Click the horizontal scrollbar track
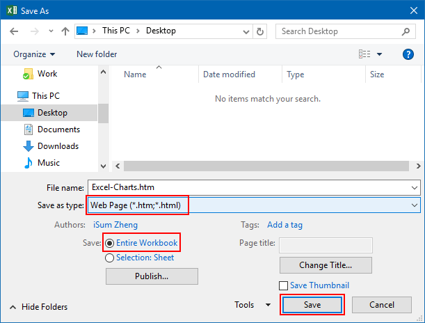 (x=266, y=166)
